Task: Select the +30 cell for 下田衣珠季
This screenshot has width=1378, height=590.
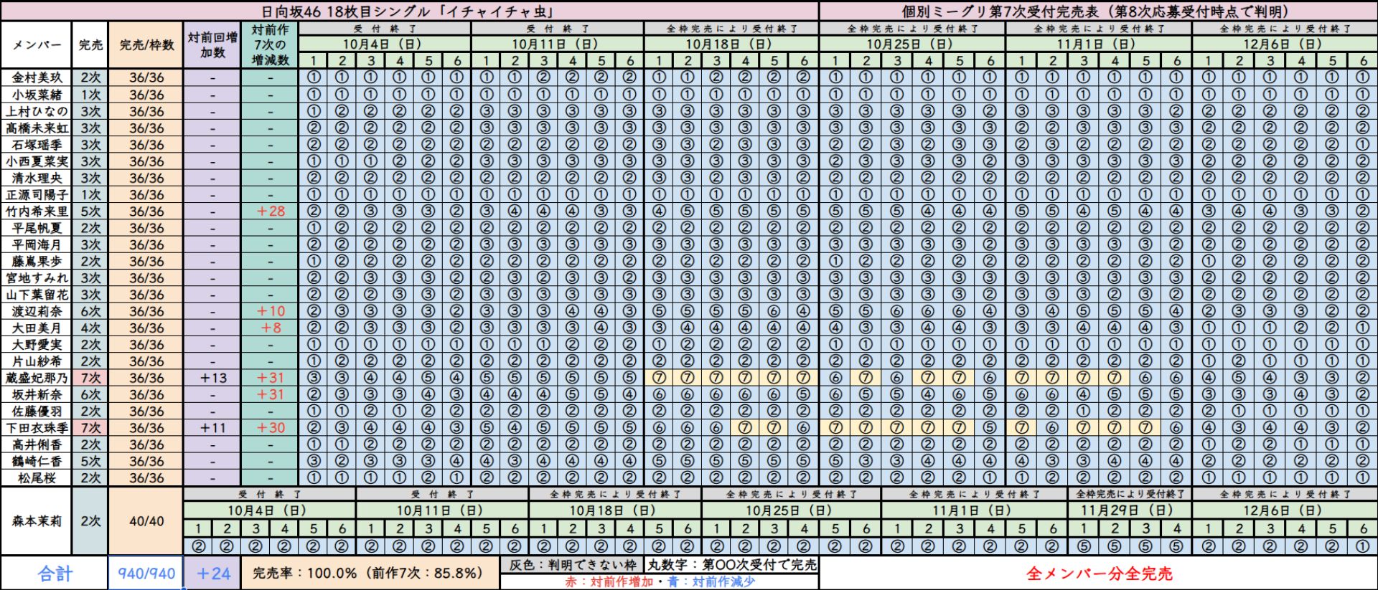Action: coord(270,428)
